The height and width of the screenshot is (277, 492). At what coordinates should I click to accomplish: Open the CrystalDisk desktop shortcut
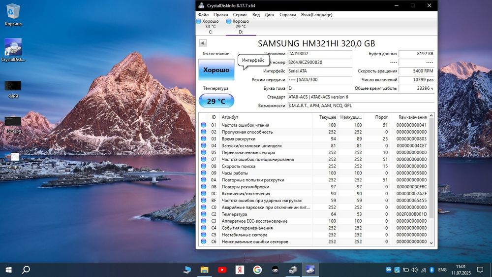click(13, 50)
